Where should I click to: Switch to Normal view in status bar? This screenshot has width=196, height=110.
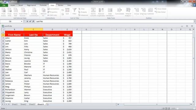click(163, 108)
